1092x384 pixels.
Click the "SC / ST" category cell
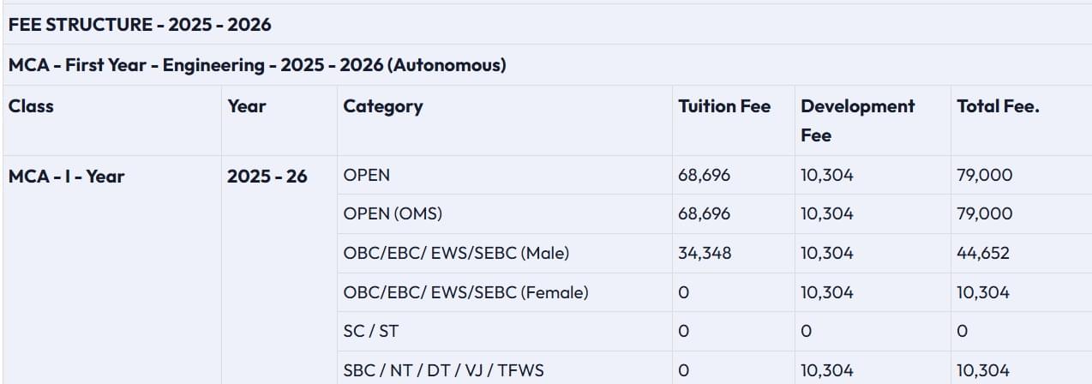click(x=371, y=331)
